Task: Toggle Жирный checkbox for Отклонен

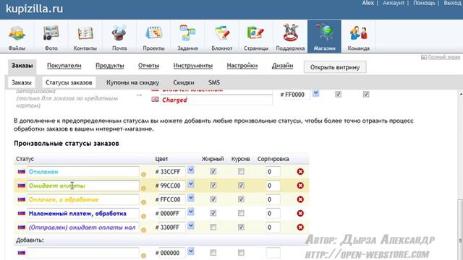Action: (213, 171)
